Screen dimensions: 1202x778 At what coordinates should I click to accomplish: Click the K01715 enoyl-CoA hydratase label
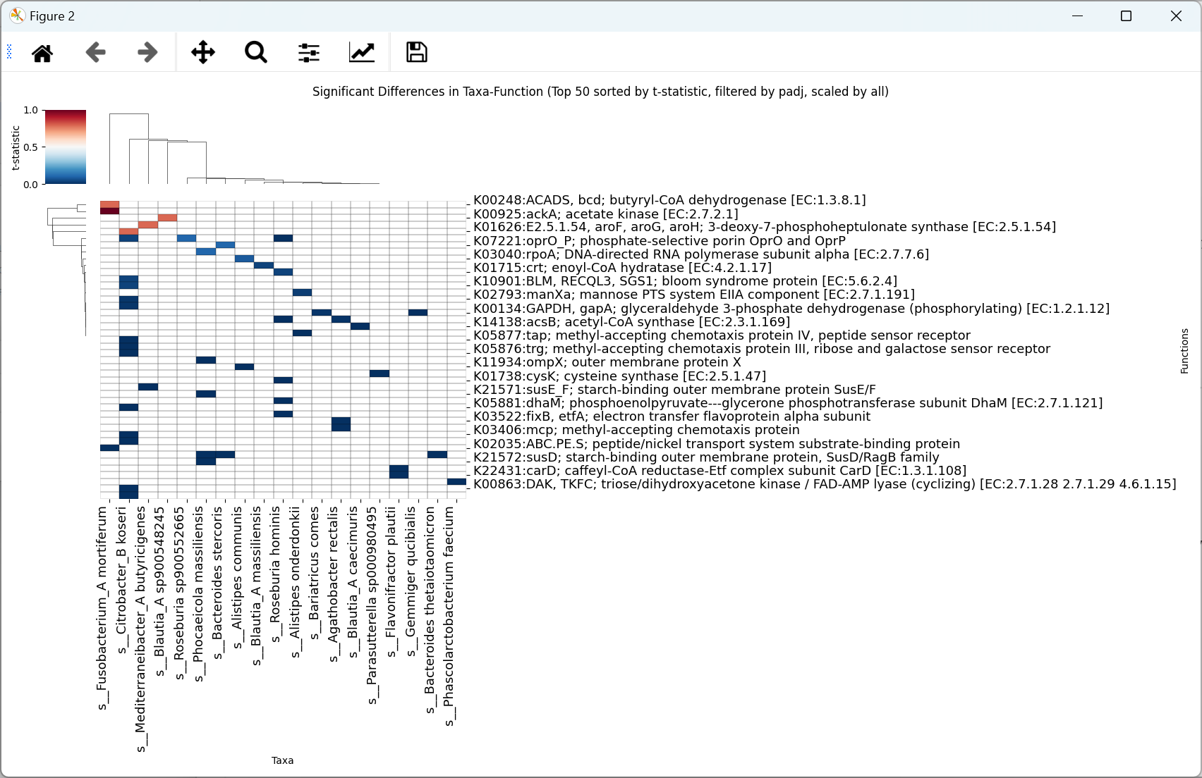622,268
